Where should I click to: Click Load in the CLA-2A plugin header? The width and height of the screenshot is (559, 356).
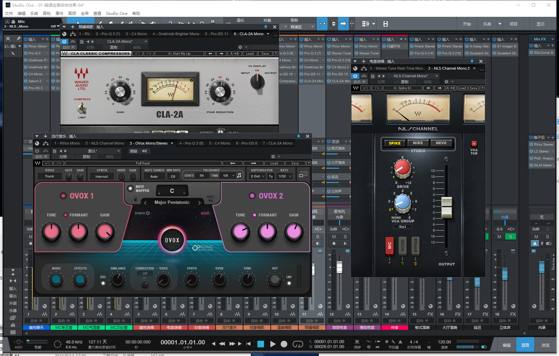coord(250,53)
